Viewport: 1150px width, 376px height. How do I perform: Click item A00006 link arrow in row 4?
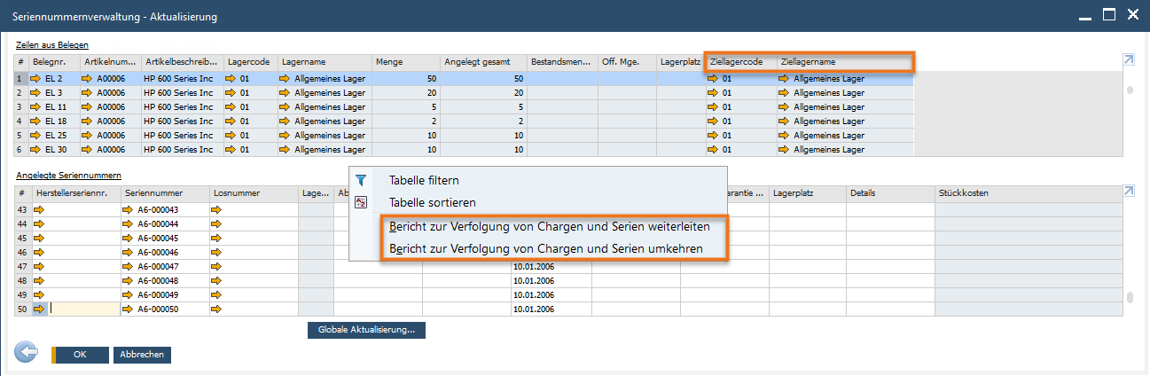[x=87, y=121]
